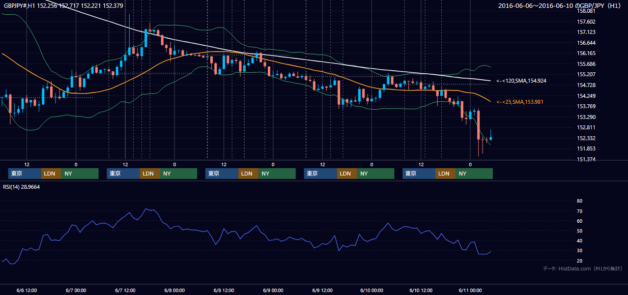
Task: Click the leftmost 東京 session block
Action: (25, 174)
